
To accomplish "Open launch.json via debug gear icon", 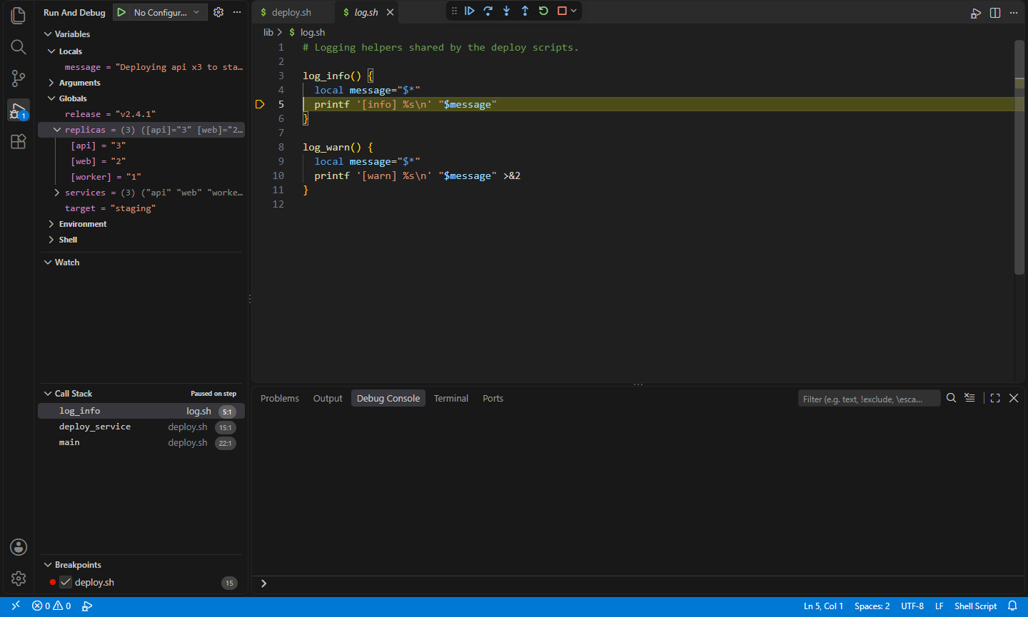I will click(218, 12).
